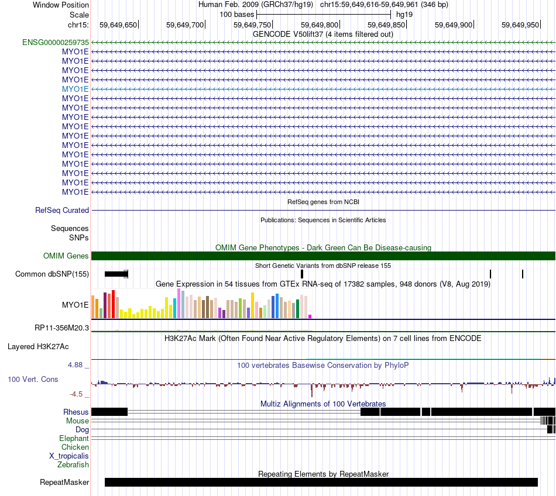
Task: Open the Multiz Alignments of 100 Vertebrates title
Action: click(x=323, y=404)
